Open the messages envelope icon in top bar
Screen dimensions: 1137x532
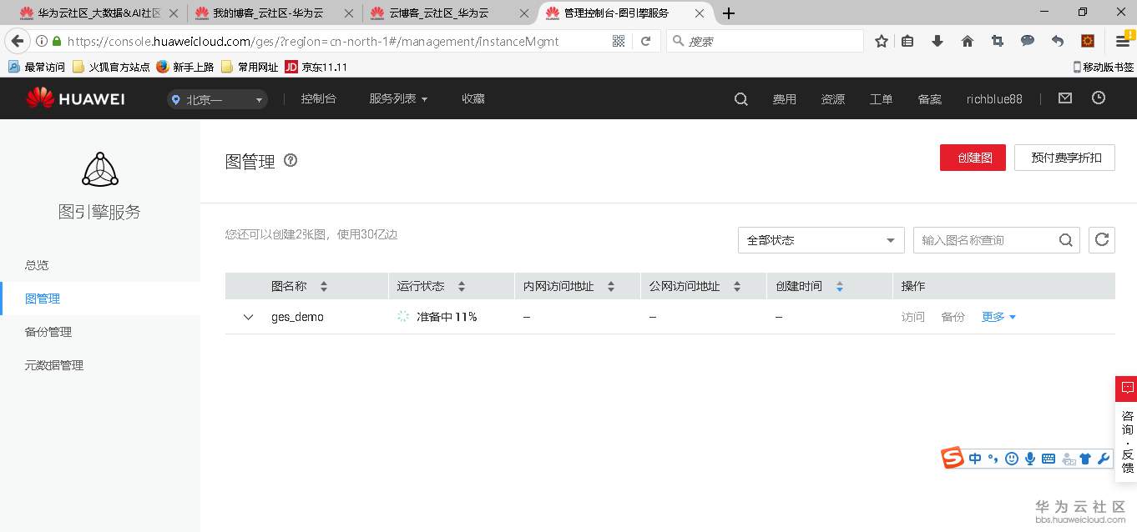pos(1064,98)
